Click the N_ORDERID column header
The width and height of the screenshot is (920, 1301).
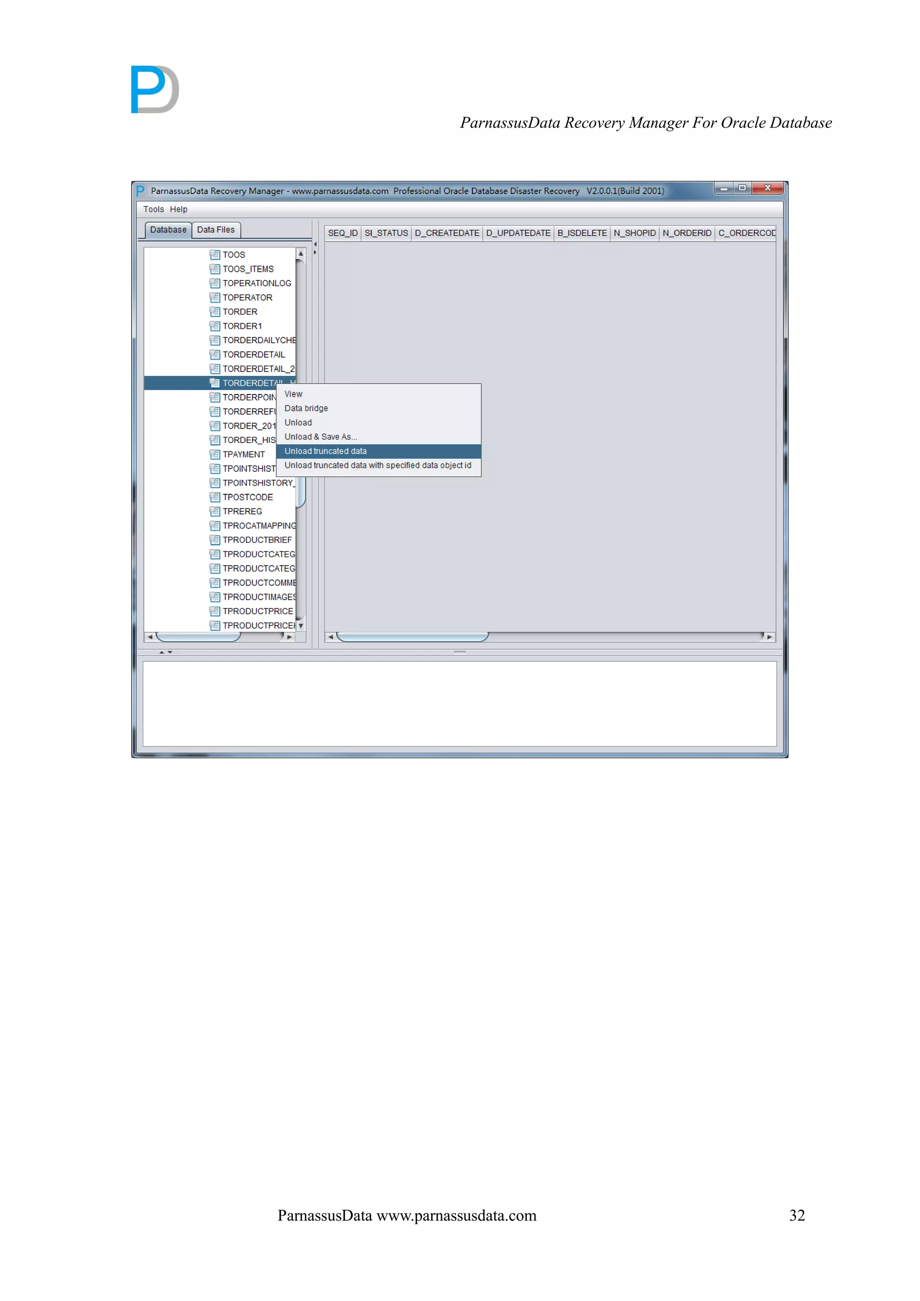[x=687, y=233]
